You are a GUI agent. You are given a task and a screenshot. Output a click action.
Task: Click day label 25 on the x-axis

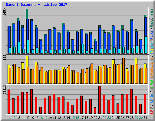(118, 118)
